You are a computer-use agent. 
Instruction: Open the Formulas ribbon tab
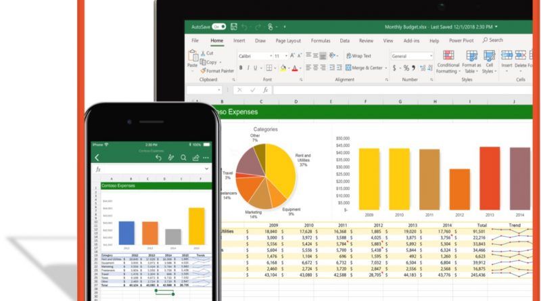point(321,41)
